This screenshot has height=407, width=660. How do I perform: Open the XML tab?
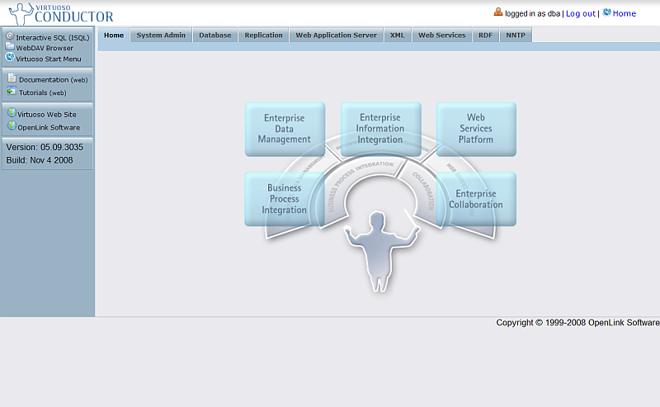tap(397, 35)
